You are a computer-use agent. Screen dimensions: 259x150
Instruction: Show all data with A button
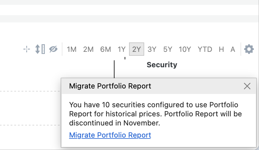[x=233, y=49]
